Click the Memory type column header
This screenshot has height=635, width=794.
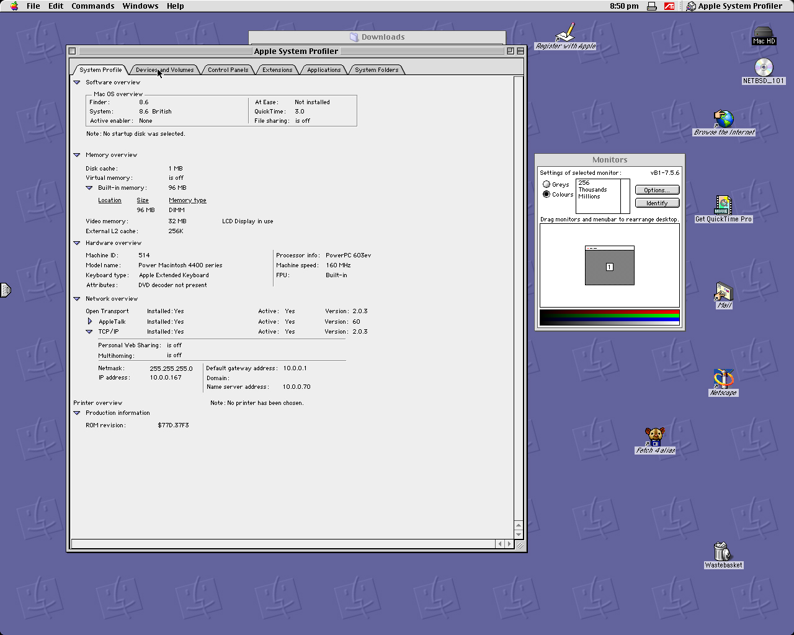pos(187,200)
